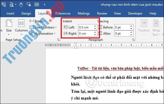The image size is (164, 104).
Task: Click the first line indent ruler marker
Action: point(76,44)
